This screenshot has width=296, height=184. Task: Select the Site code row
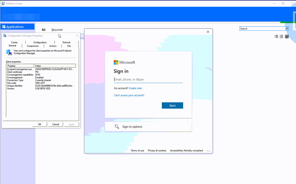click(41, 83)
